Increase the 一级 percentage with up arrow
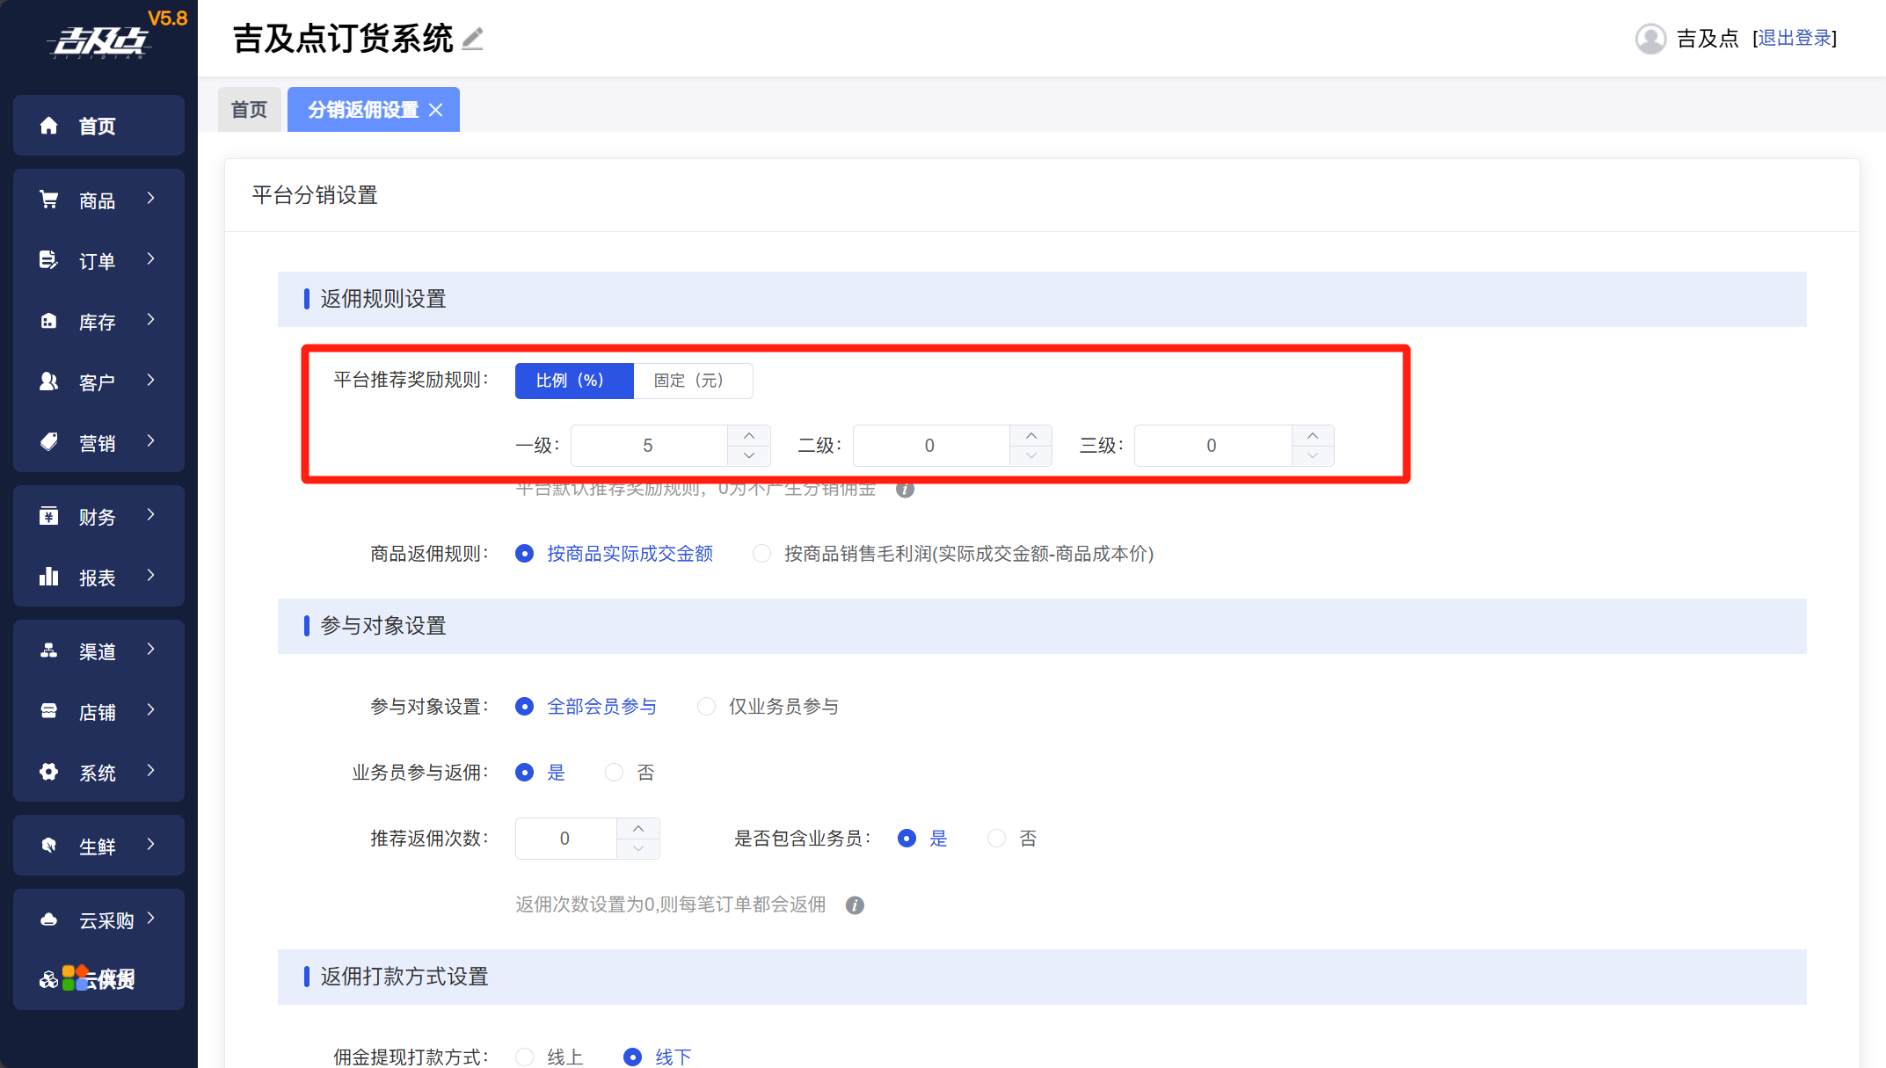This screenshot has width=1886, height=1068. pyautogui.click(x=749, y=436)
